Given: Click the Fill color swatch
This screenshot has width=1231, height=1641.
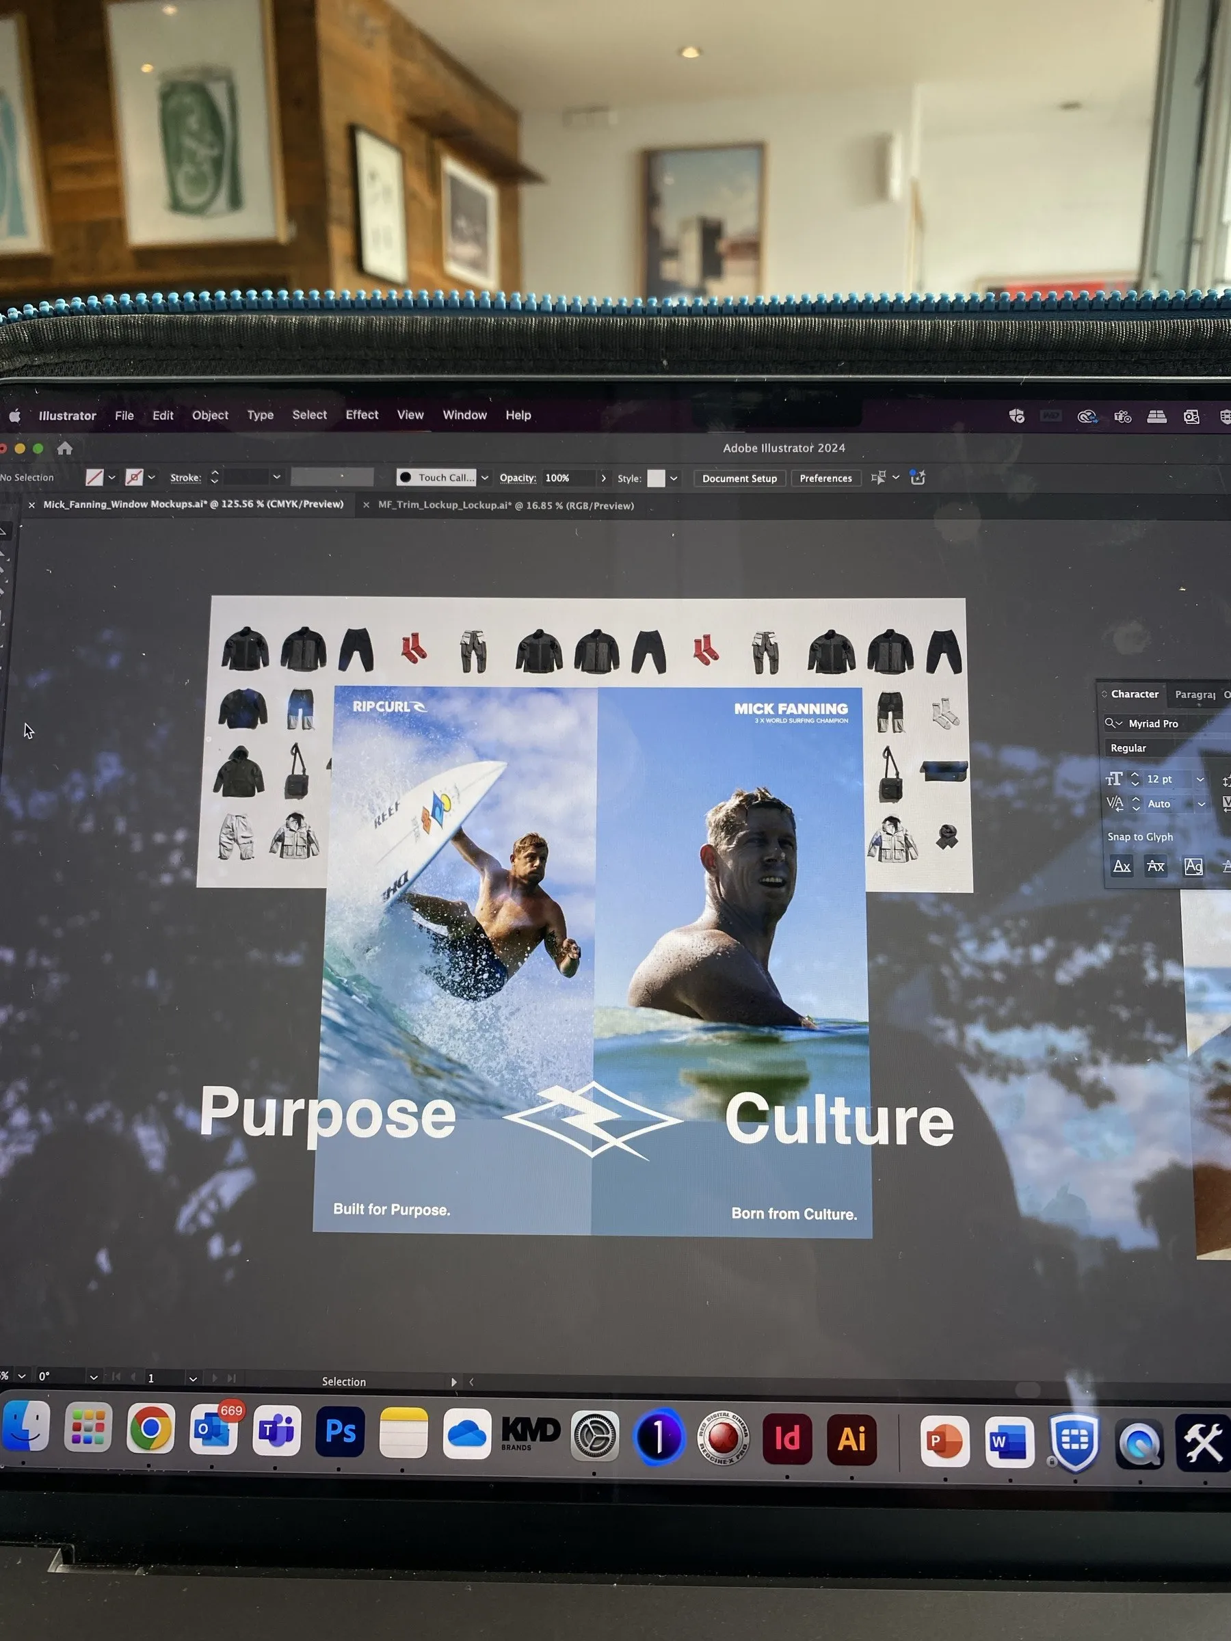Looking at the screenshot, I should click(x=94, y=477).
